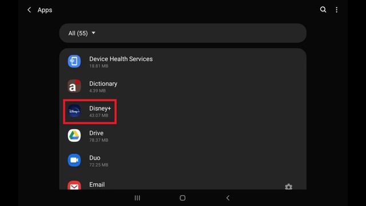This screenshot has width=366, height=206.
Task: Tap the Email app icon
Action: click(74, 185)
